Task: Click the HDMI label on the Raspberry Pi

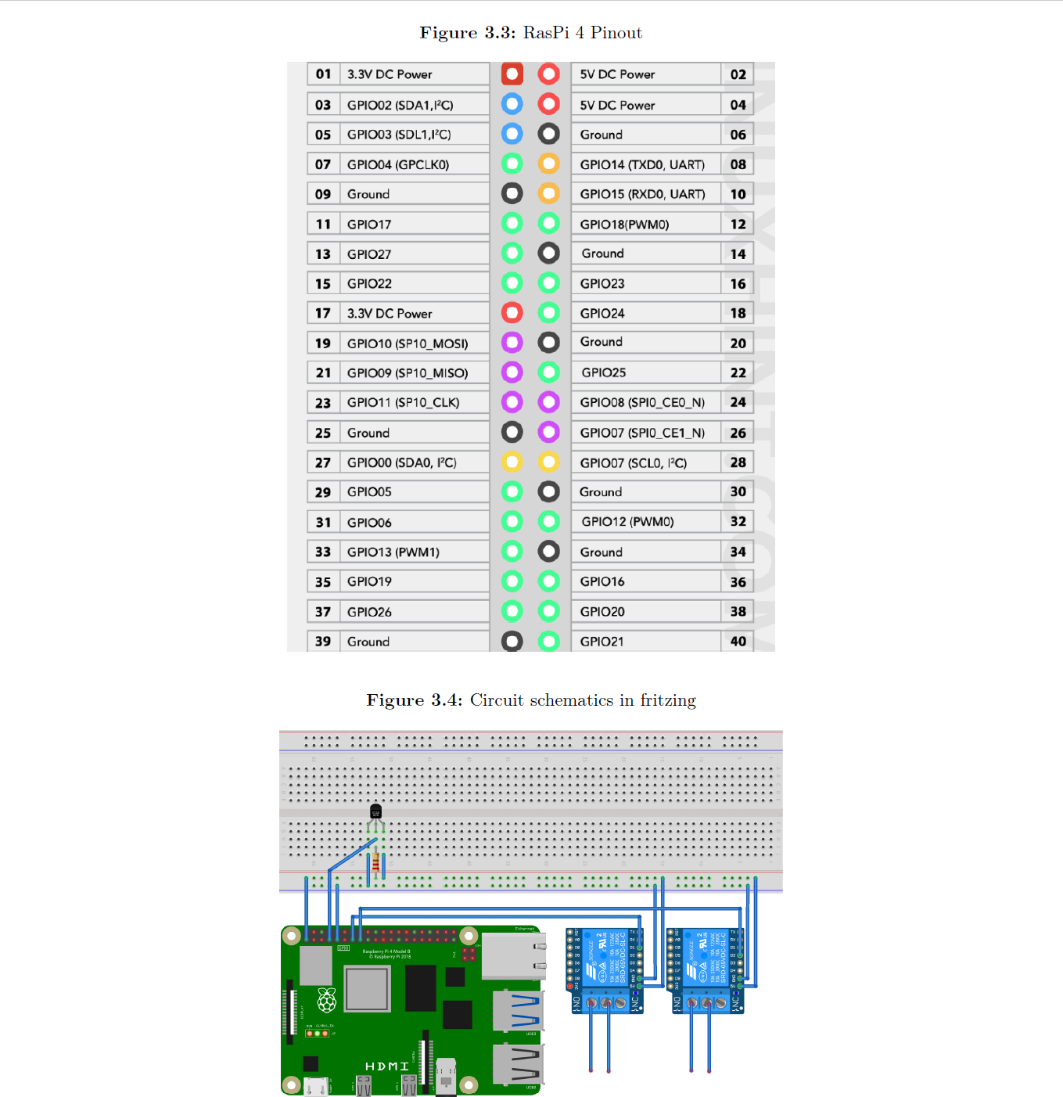Action: (x=386, y=1066)
